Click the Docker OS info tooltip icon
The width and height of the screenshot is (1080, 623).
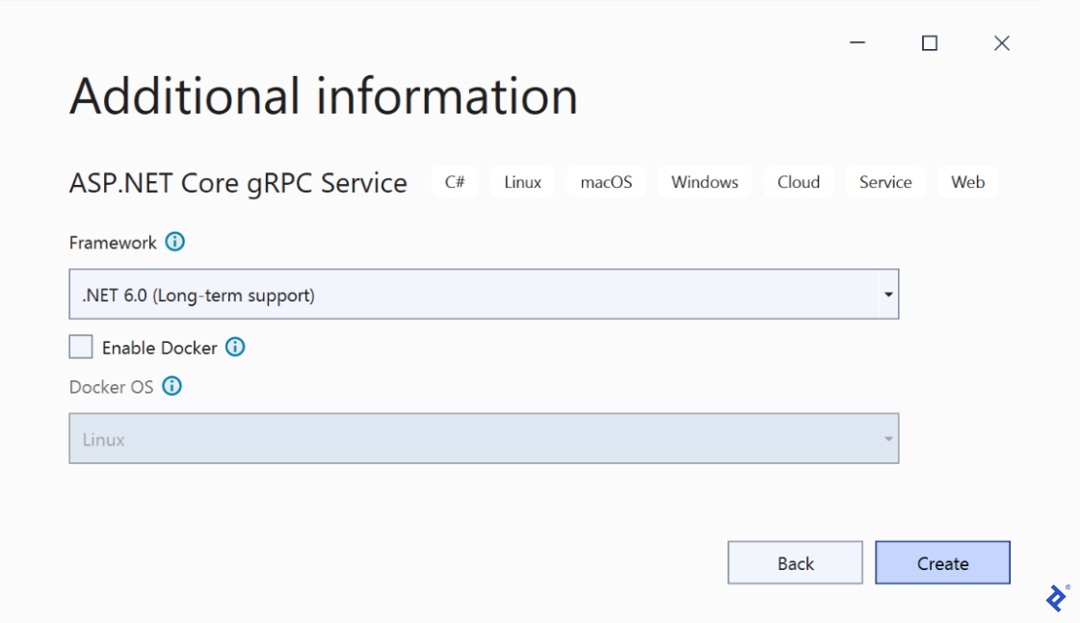[171, 386]
